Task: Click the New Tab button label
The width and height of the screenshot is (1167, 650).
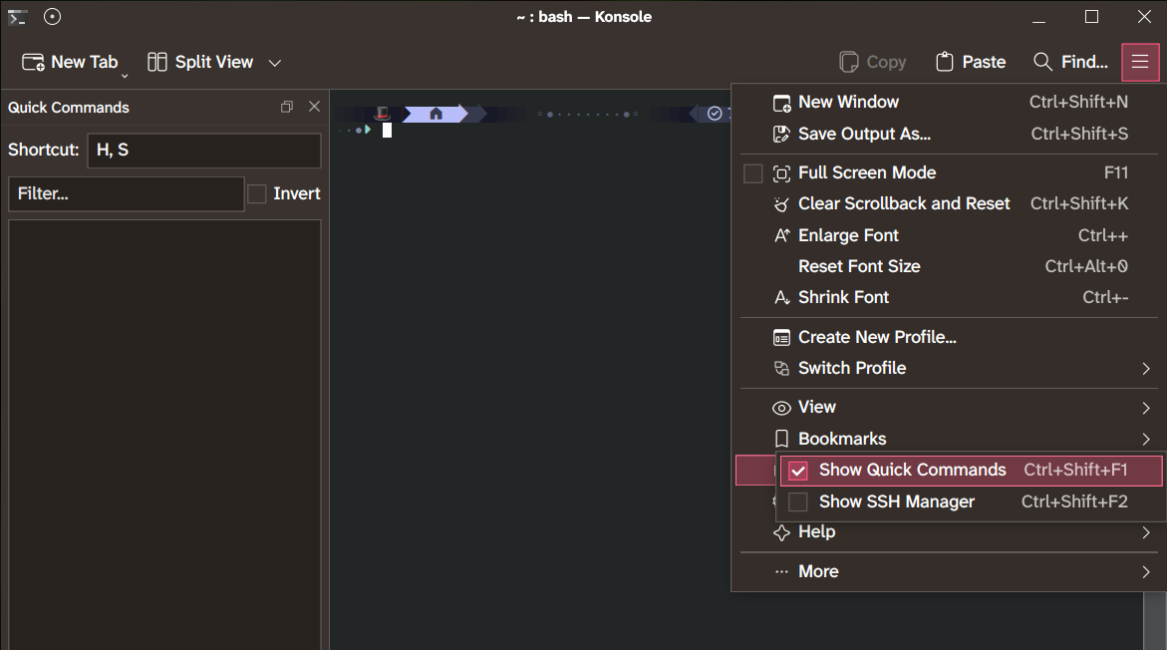Action: [x=84, y=62]
